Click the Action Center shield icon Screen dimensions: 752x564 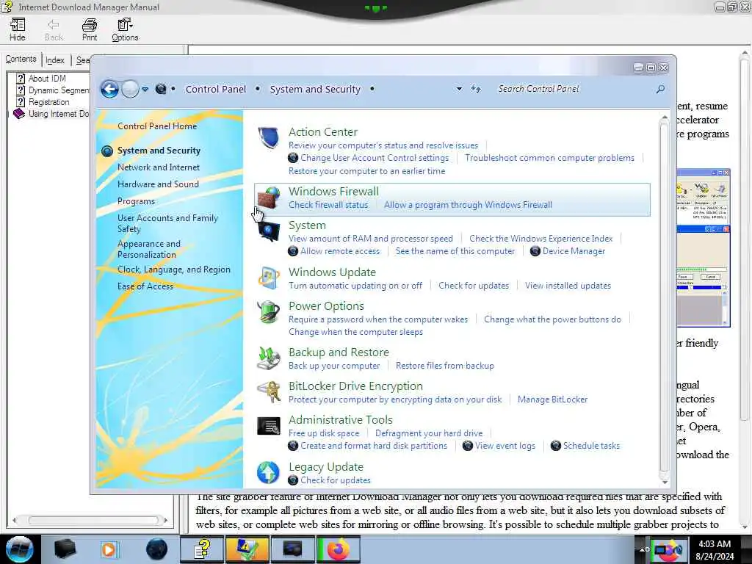tap(268, 138)
